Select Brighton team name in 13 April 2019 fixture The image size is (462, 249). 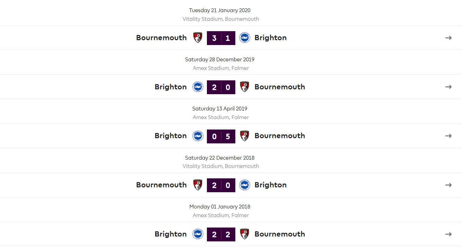coord(171,136)
